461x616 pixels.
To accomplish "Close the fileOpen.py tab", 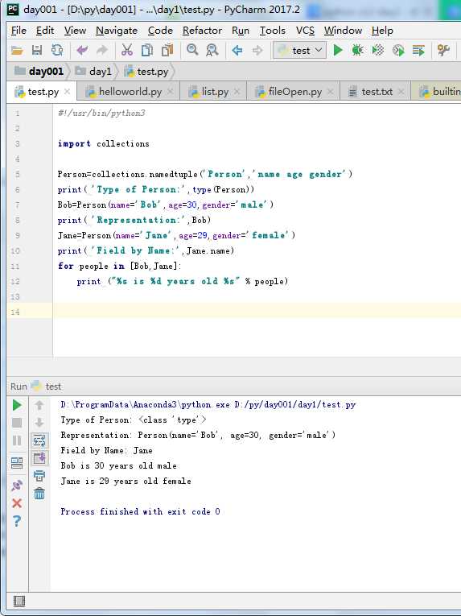I will point(330,92).
